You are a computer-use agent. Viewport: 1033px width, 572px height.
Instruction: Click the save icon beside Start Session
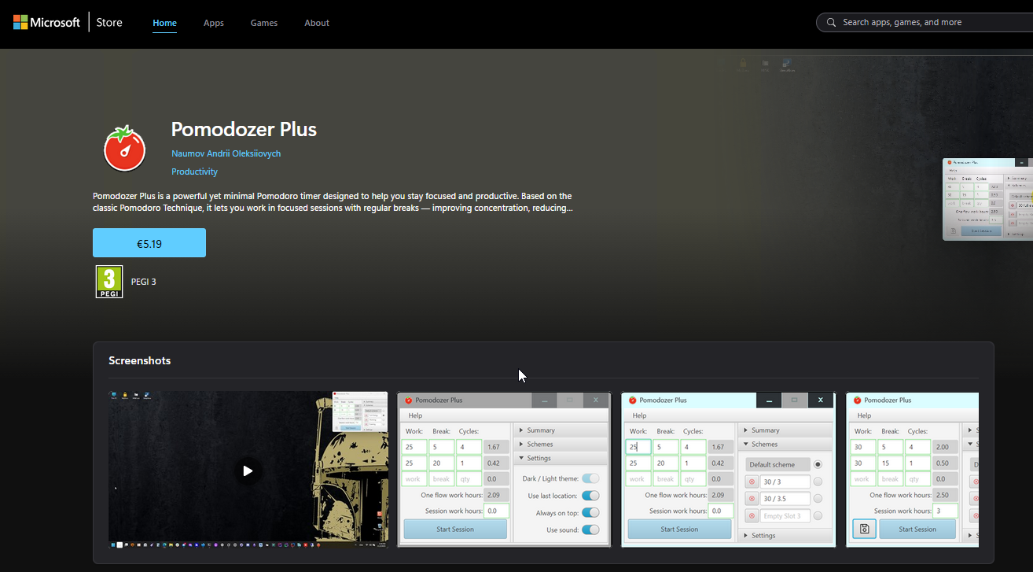pos(864,530)
